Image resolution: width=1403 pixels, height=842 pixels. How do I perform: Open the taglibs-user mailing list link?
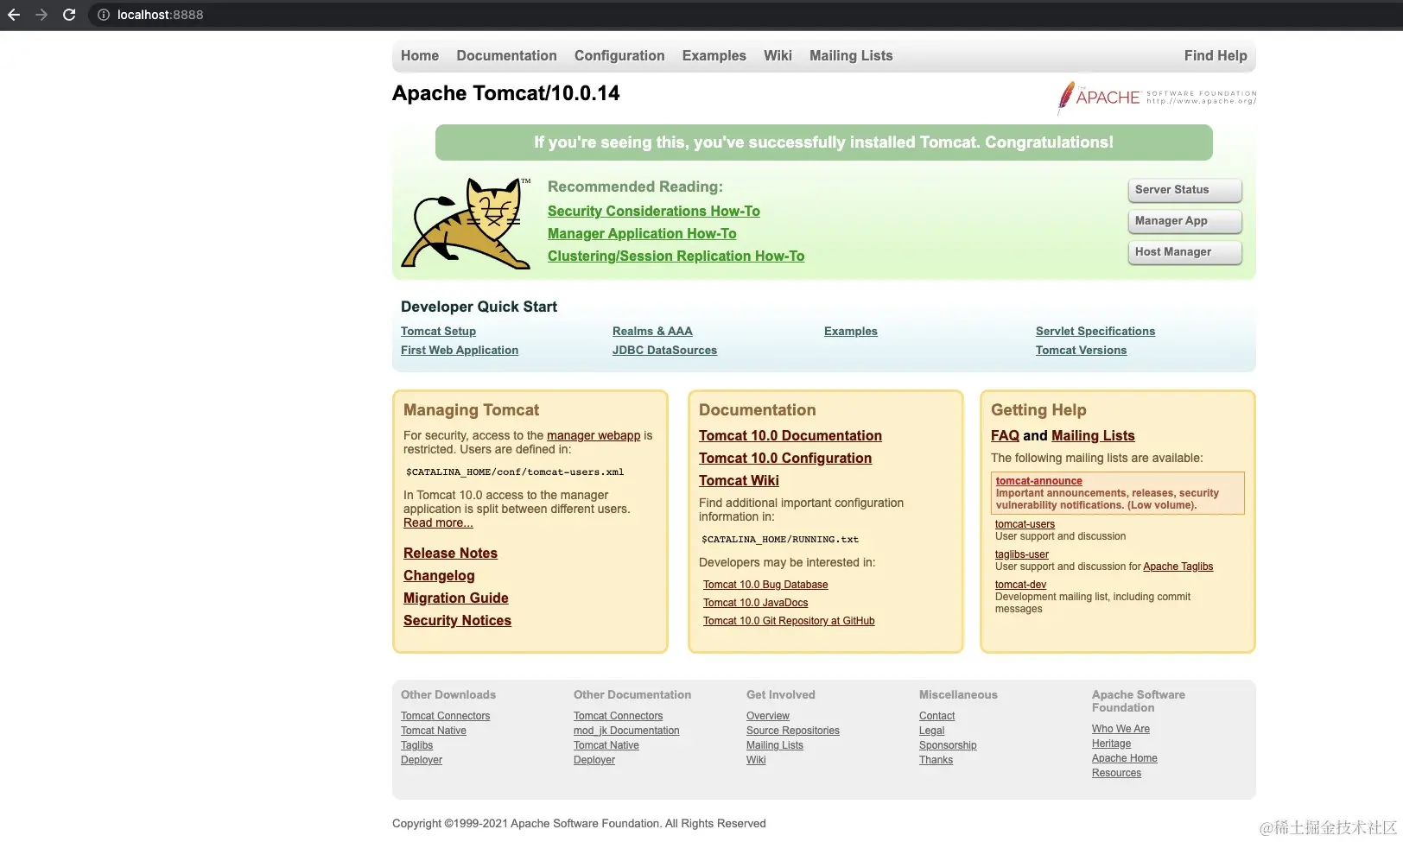[1022, 554]
